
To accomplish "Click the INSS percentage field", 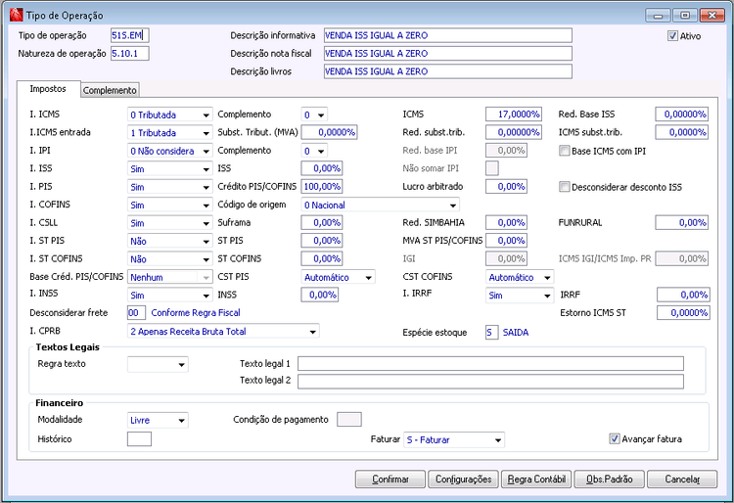I will [319, 295].
